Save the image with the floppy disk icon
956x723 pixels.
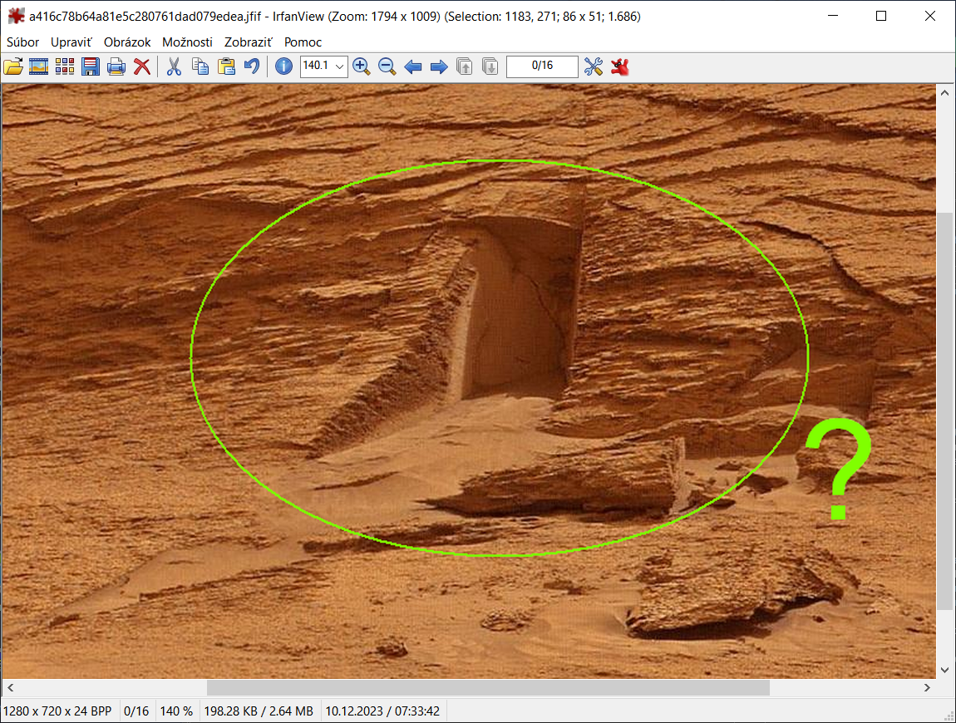click(x=91, y=66)
